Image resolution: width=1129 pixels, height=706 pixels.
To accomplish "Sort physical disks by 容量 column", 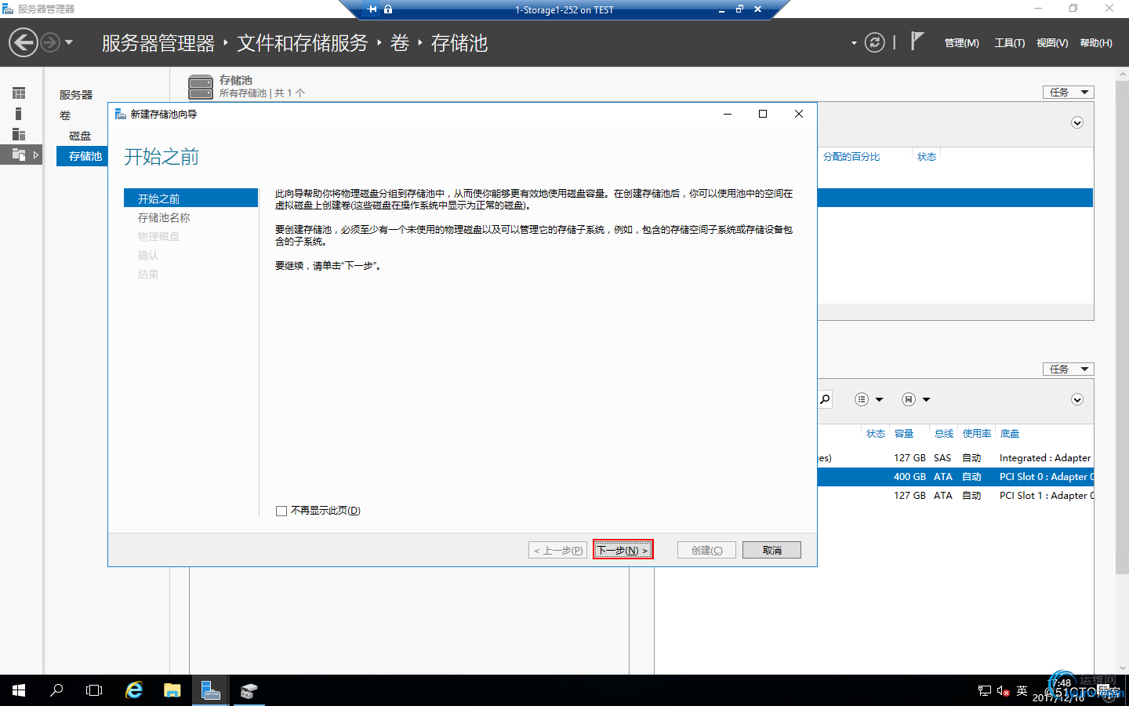I will coord(904,434).
